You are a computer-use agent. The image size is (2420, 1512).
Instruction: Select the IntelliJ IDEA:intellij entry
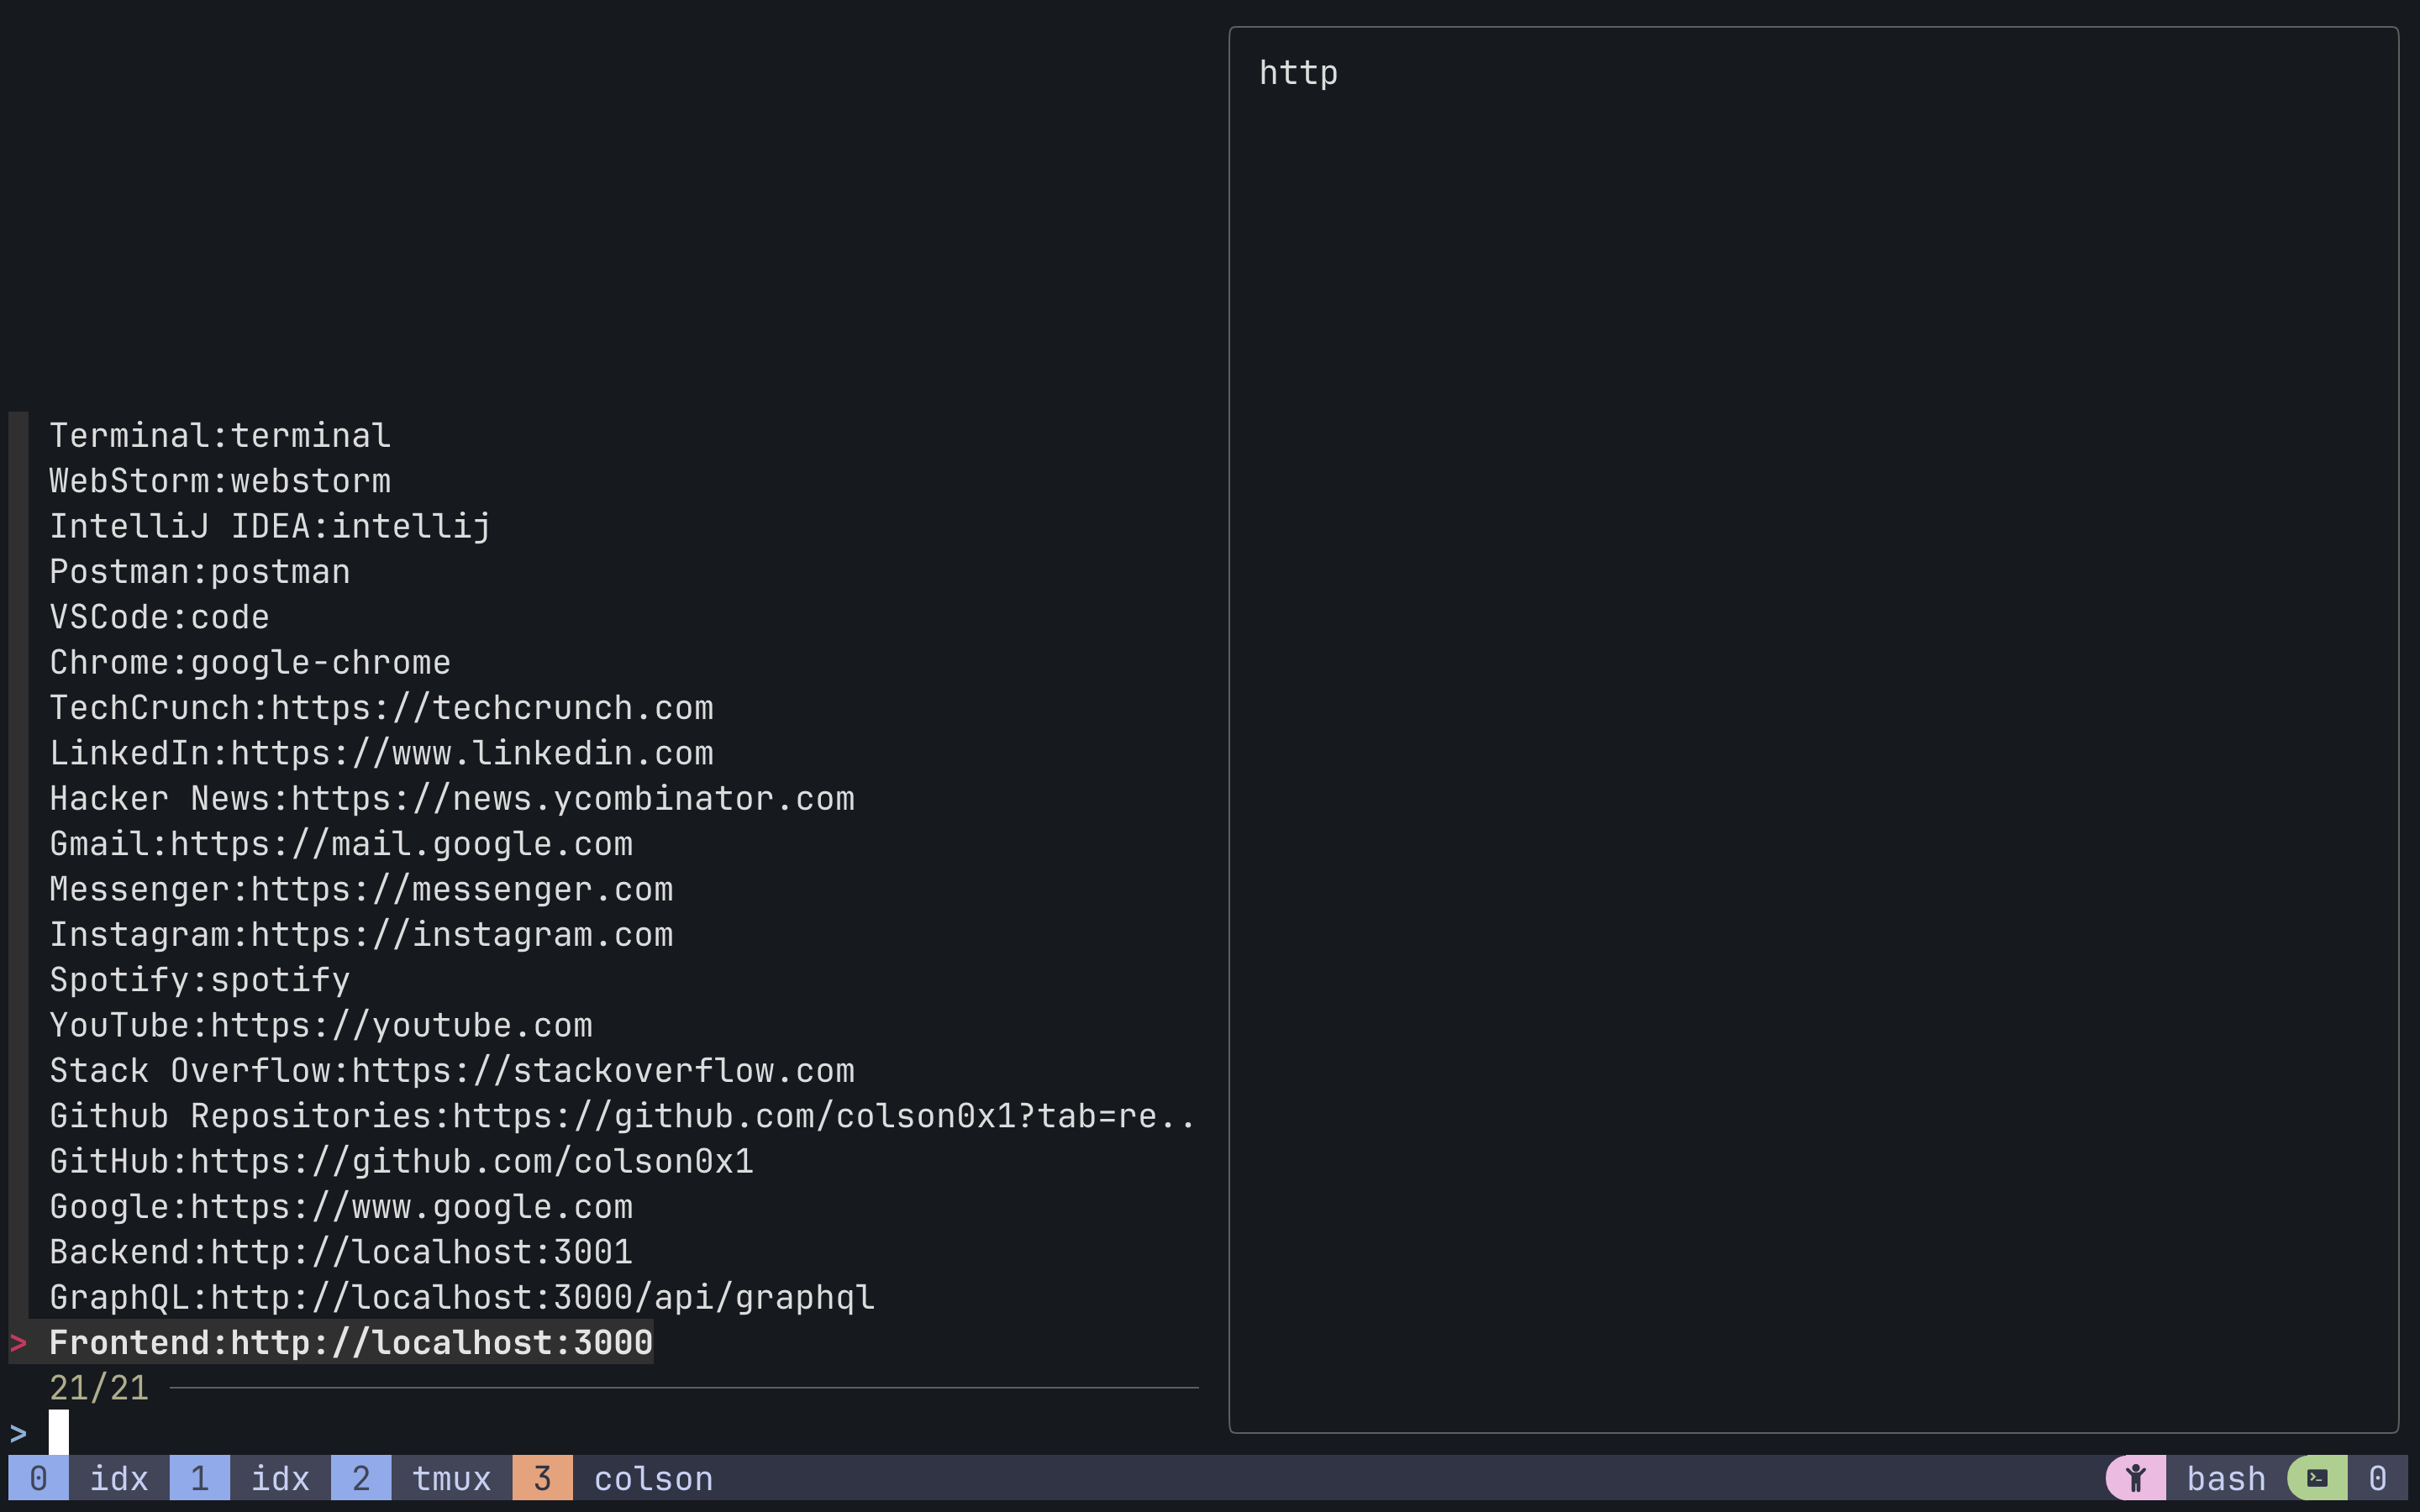click(x=270, y=526)
